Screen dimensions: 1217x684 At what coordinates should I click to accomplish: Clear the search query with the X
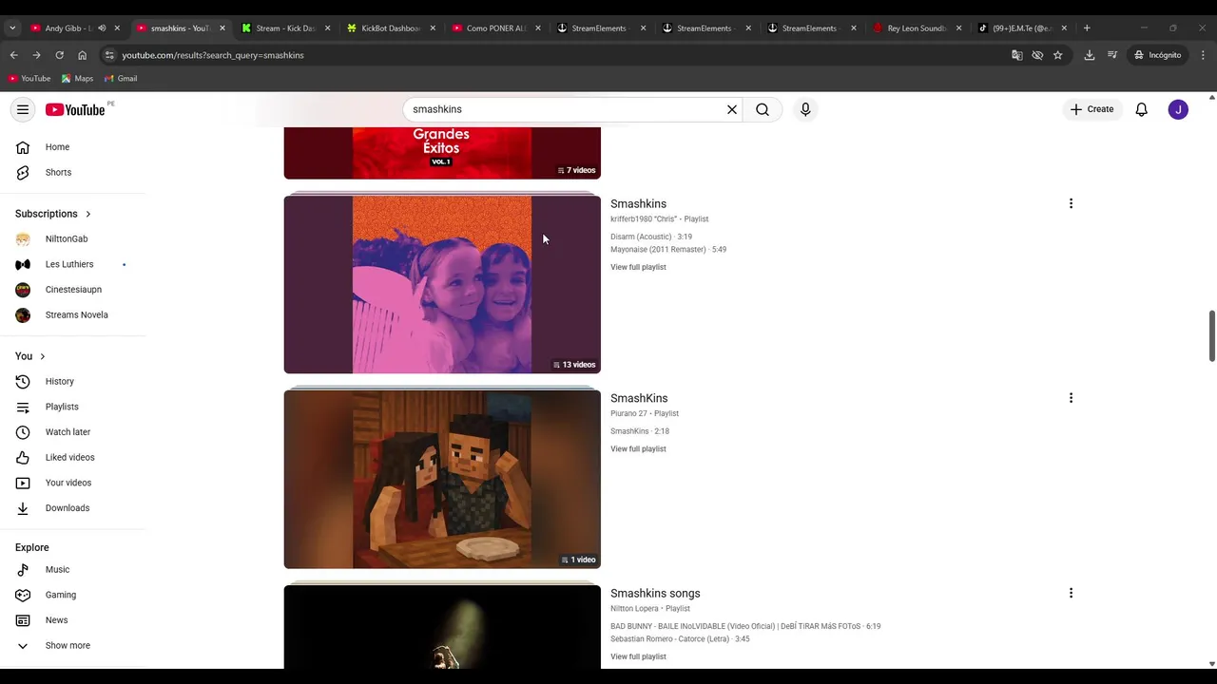[732, 109]
